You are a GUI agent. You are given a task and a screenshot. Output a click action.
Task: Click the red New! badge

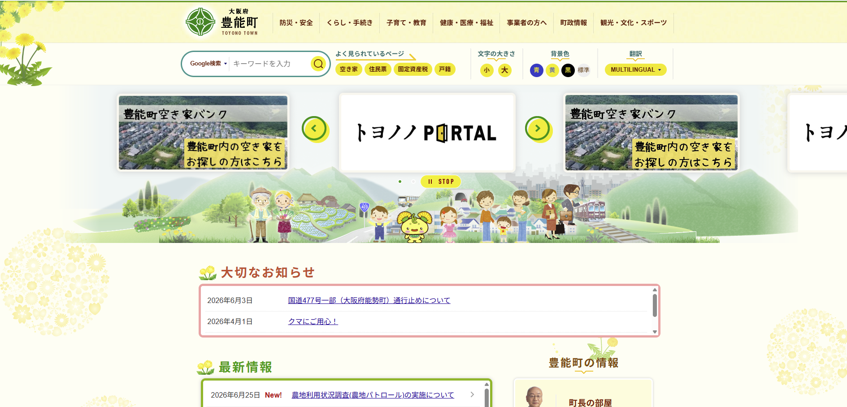pyautogui.click(x=273, y=395)
